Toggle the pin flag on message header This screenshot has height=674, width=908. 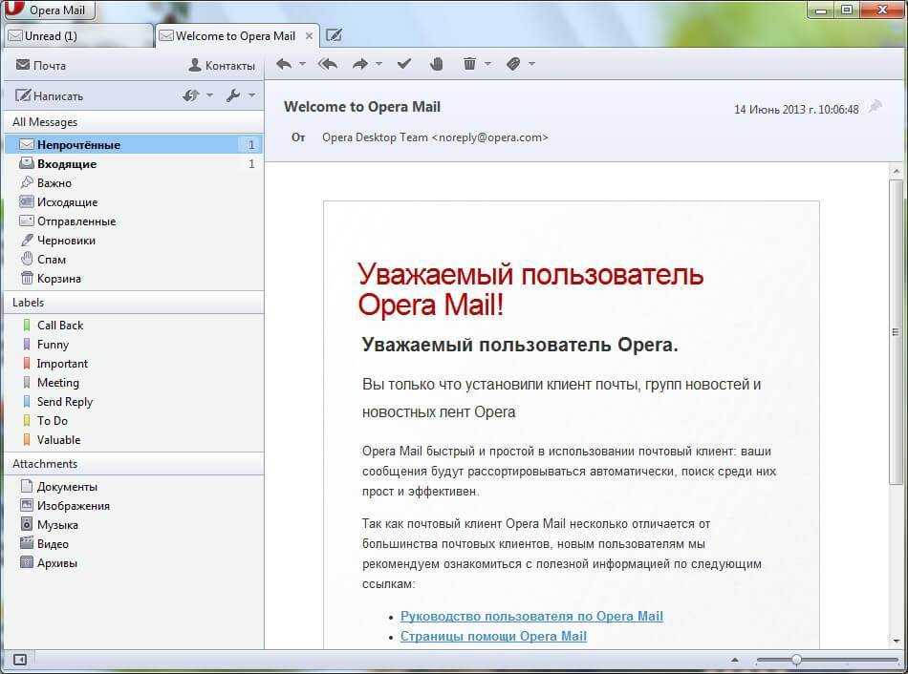876,107
